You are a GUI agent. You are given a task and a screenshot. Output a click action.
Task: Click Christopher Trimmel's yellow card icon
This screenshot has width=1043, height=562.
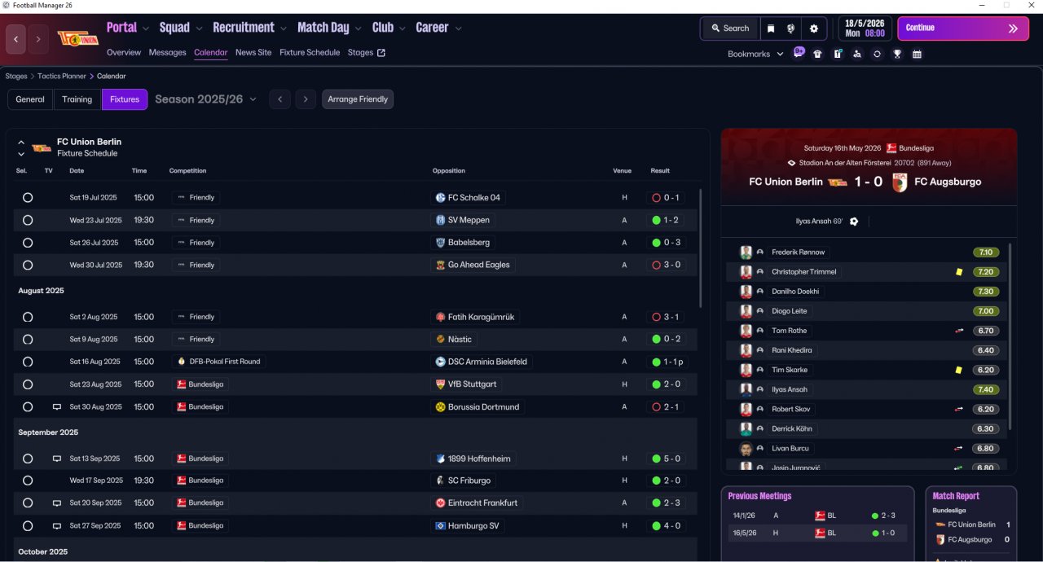959,272
